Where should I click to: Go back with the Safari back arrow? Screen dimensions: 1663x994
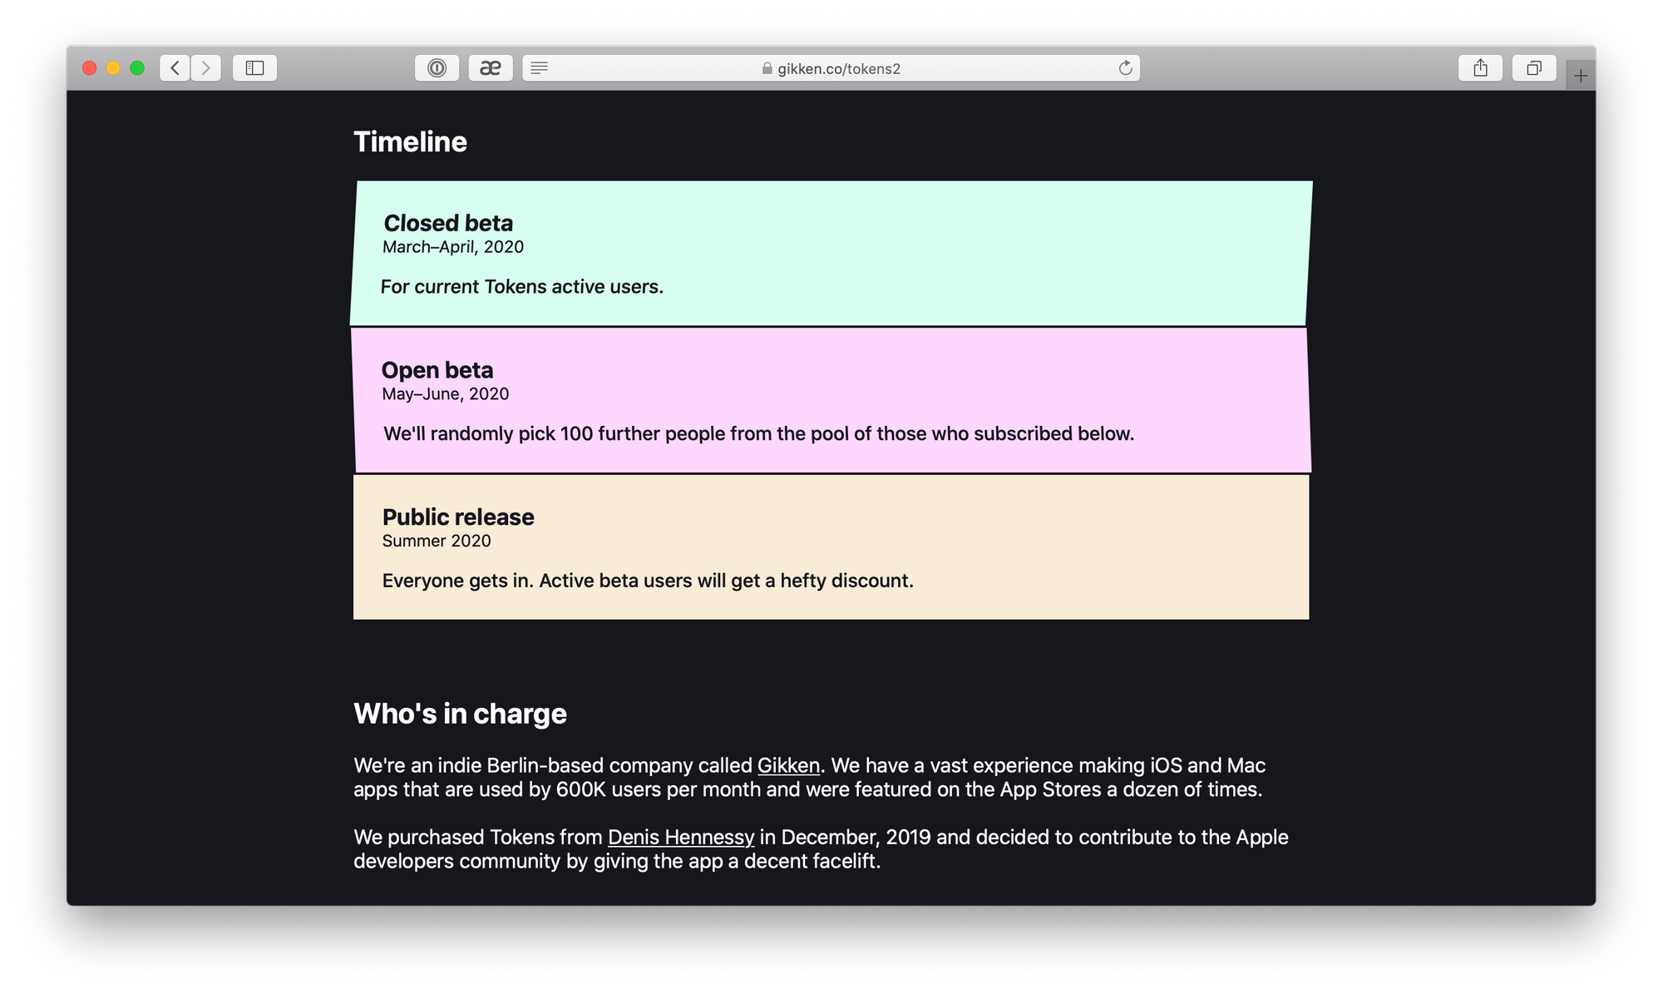coord(175,68)
